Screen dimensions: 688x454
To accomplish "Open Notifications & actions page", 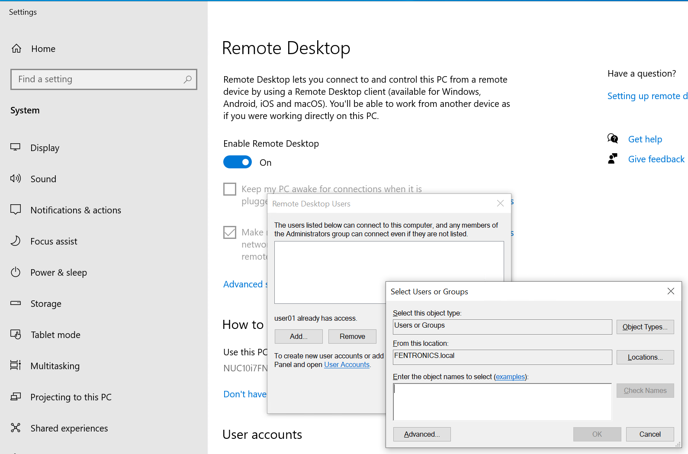I will 76,210.
